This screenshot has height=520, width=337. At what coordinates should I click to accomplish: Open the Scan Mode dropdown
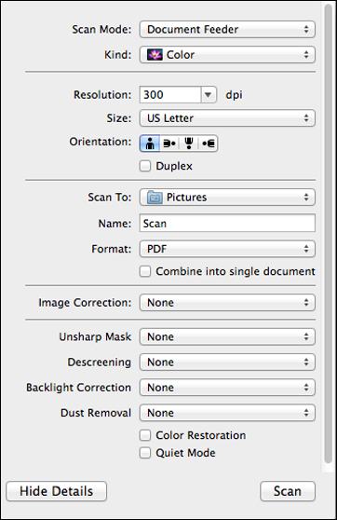point(227,30)
